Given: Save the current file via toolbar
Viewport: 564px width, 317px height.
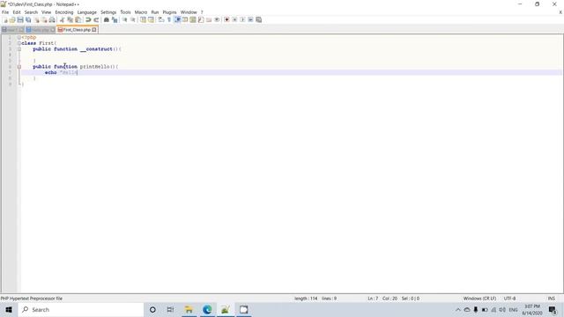Looking at the screenshot, I should (20, 19).
